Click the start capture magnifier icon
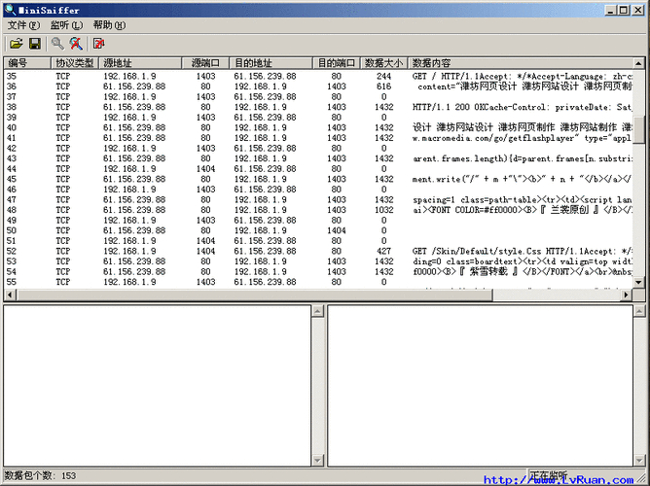 click(x=57, y=44)
